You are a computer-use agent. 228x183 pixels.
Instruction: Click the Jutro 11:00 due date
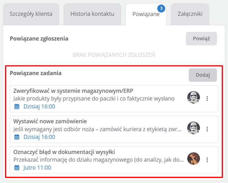tap(37, 168)
